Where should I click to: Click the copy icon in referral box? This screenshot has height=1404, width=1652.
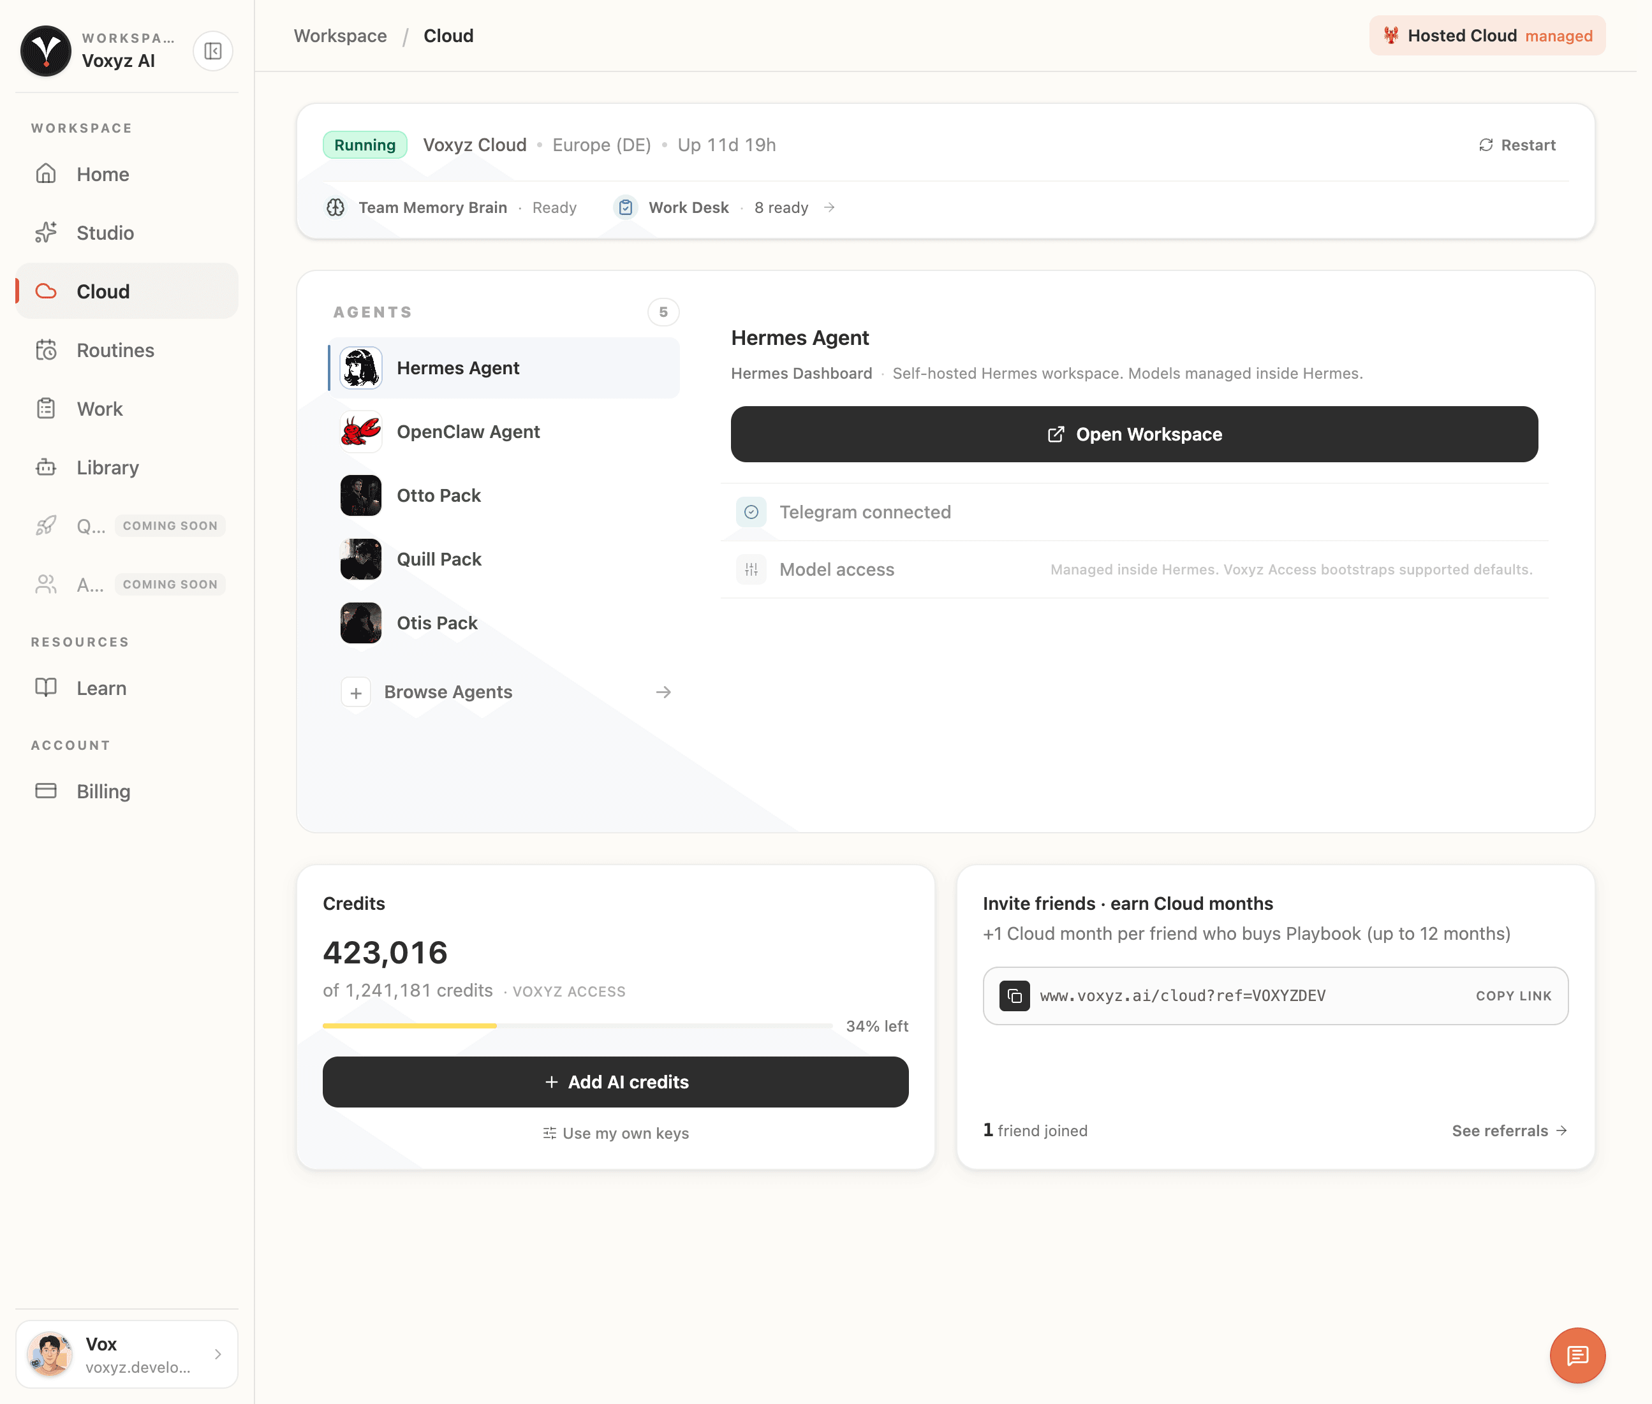tap(1014, 996)
